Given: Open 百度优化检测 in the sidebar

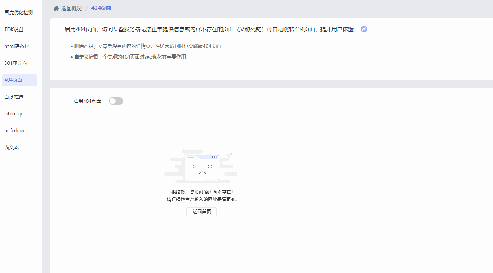Looking at the screenshot, I should (18, 12).
